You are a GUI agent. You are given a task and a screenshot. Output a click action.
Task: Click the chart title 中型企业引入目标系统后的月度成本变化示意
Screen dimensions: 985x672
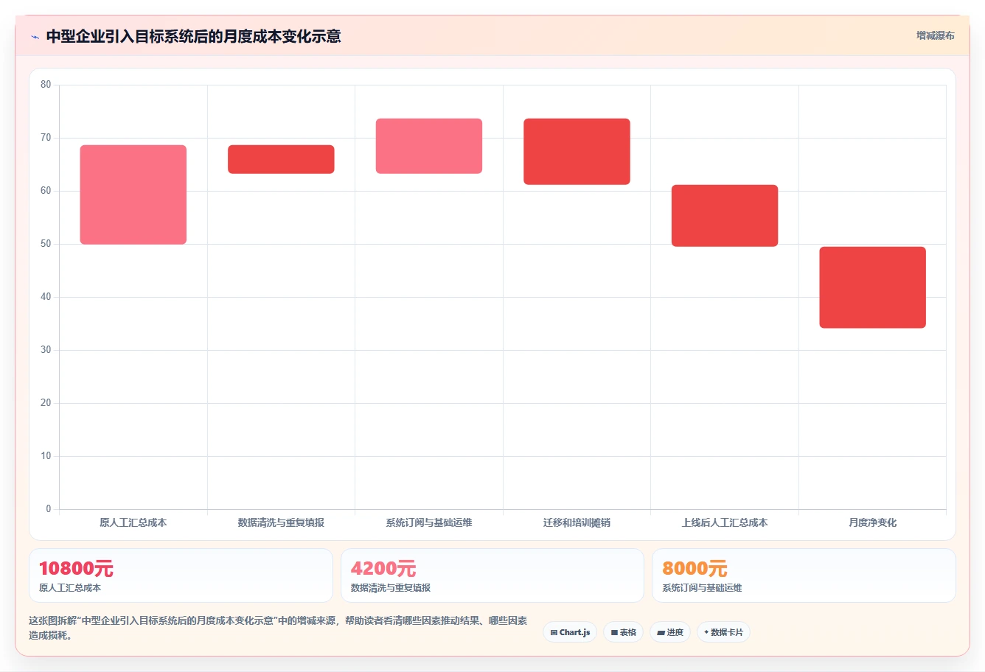click(x=193, y=37)
